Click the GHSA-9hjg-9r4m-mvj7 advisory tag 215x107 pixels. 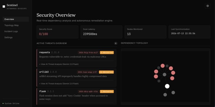click(88, 52)
